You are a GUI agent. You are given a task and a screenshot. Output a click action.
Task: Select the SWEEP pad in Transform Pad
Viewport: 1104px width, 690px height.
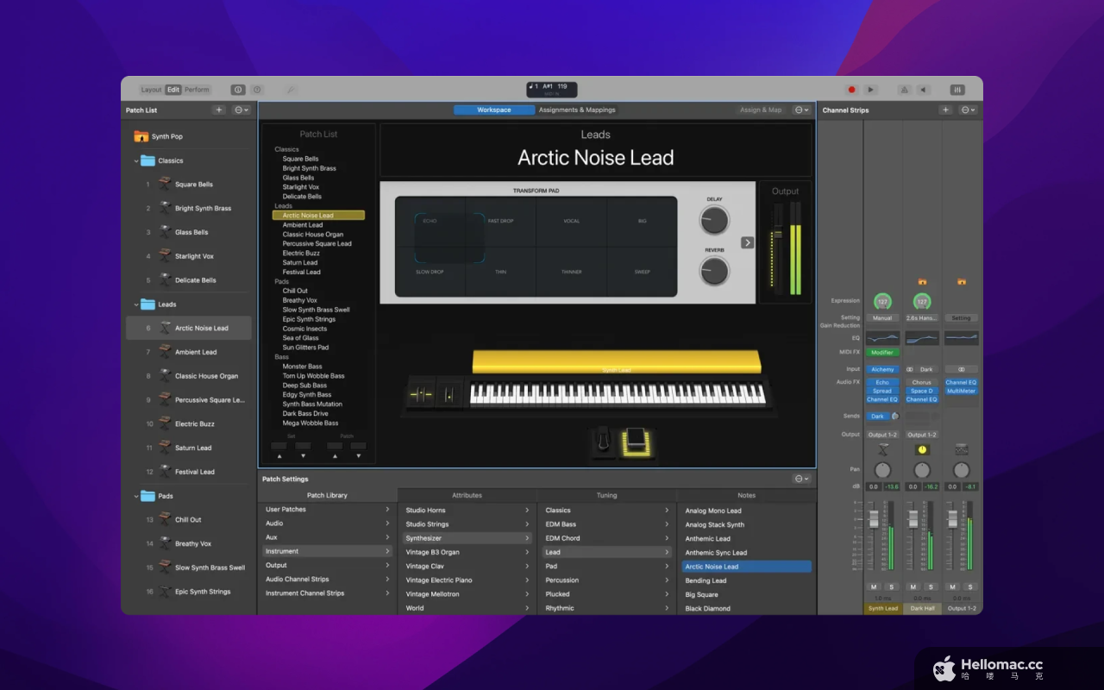642,272
